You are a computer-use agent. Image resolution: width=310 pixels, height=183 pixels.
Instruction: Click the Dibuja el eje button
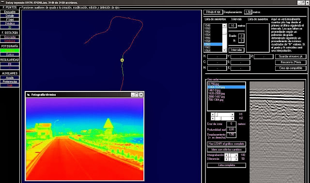pyautogui.click(x=213, y=12)
